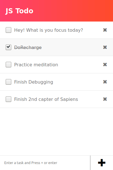Click the JS Todo title

pyautogui.click(x=19, y=11)
